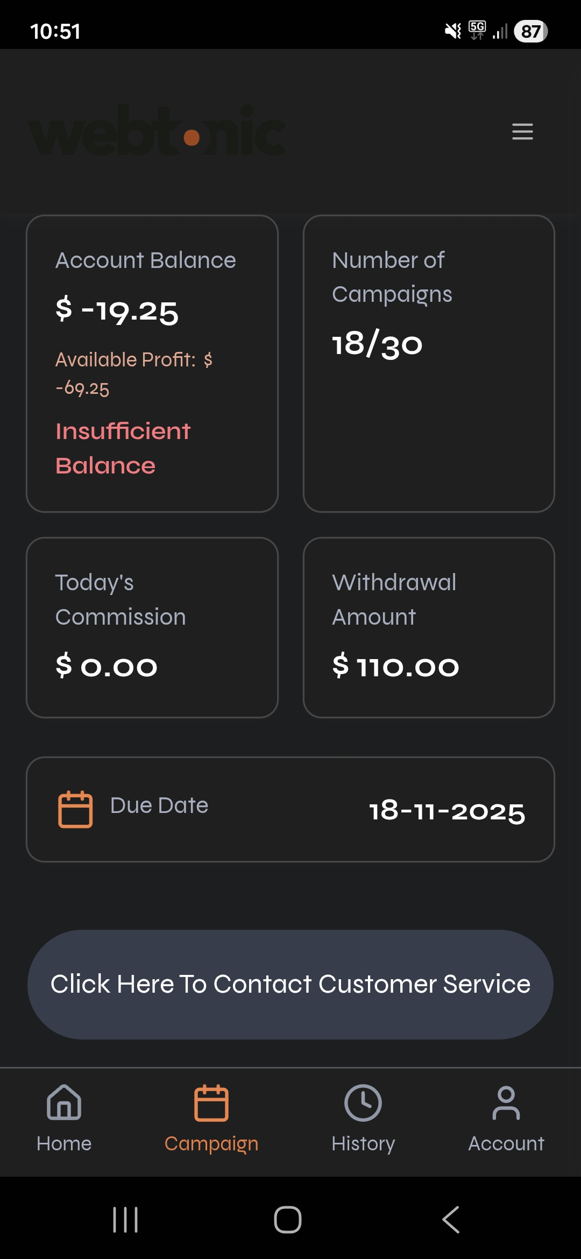Image resolution: width=581 pixels, height=1259 pixels.
Task: Tap the Campaign calendar icon
Action: click(211, 1102)
